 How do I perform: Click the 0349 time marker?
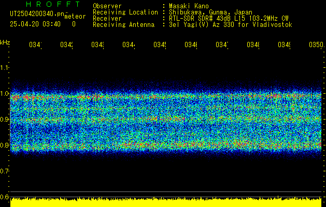pos(284,45)
